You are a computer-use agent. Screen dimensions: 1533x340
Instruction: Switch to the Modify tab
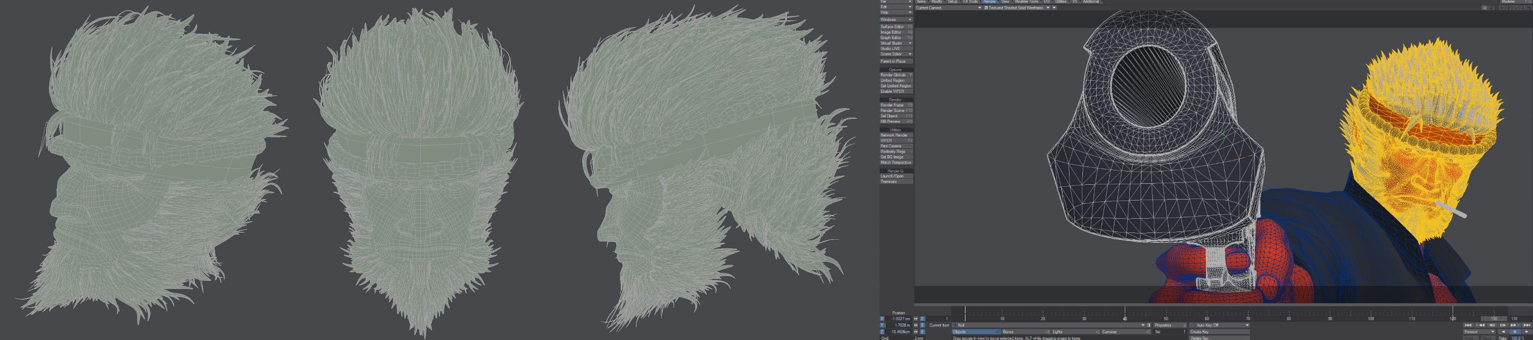click(937, 2)
